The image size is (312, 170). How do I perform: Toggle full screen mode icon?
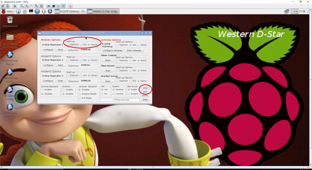pos(41,6)
